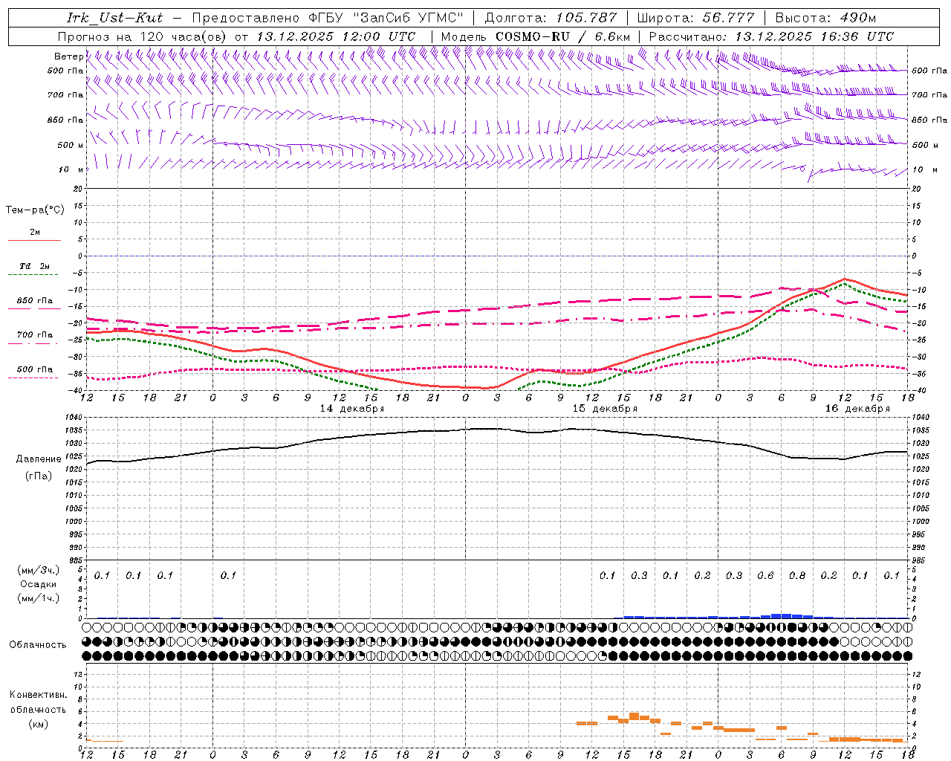Click the (км) unit label

(38, 724)
